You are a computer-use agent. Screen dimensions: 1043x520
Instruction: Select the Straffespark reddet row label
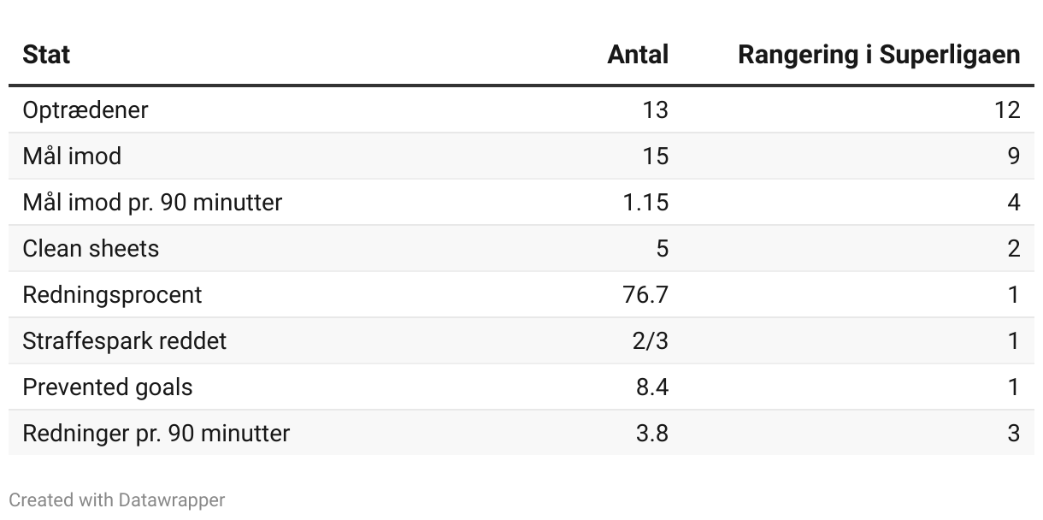(x=125, y=340)
